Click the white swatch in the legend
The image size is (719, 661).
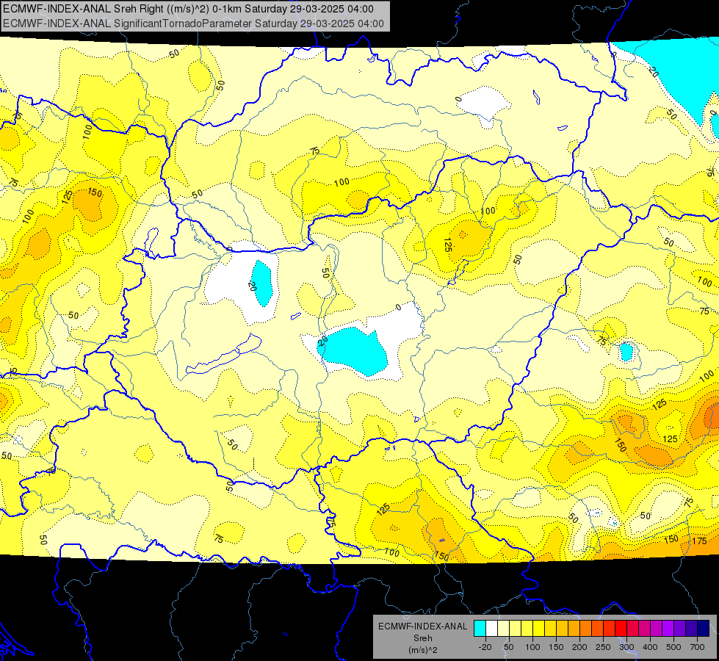(491, 629)
